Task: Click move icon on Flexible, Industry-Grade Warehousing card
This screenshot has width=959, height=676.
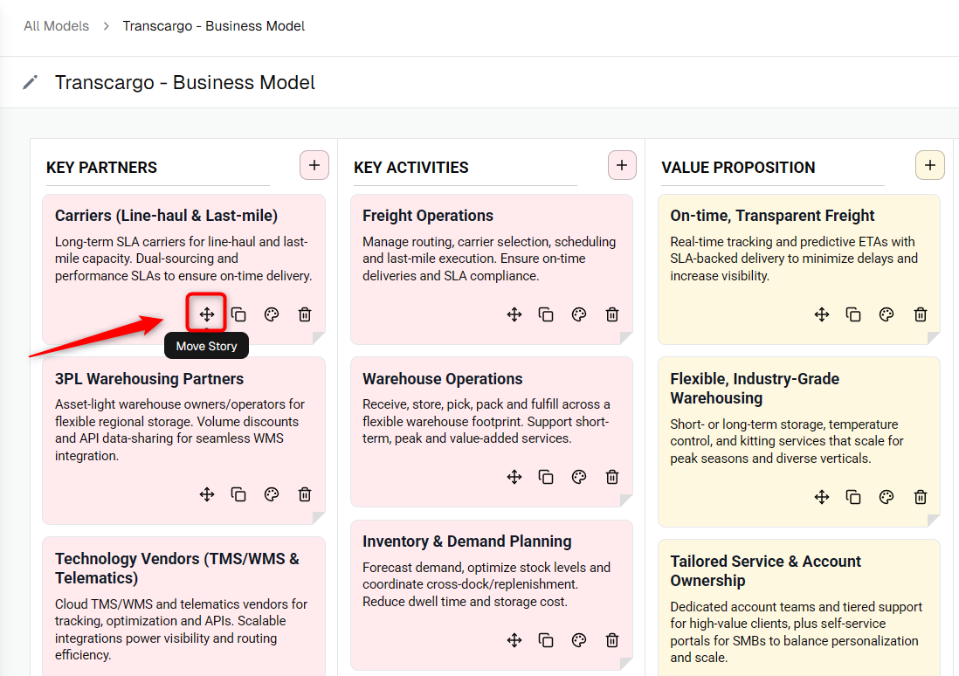Action: [x=822, y=497]
